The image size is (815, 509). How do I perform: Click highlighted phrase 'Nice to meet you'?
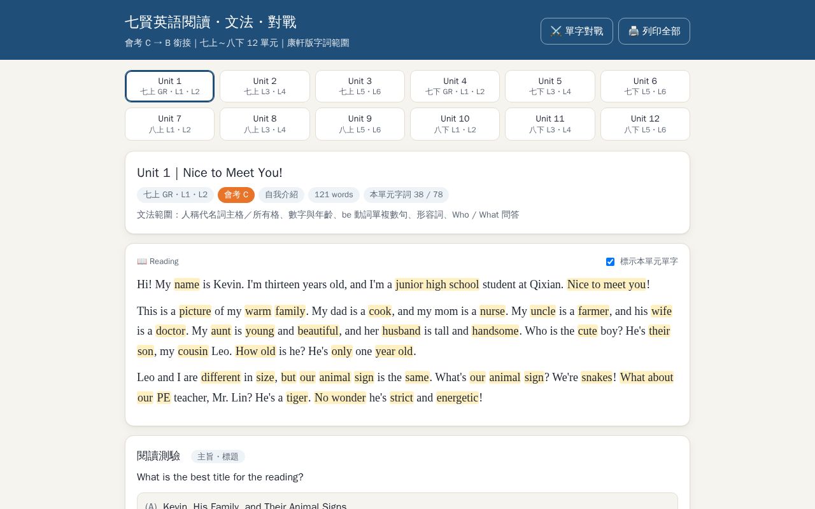click(x=607, y=284)
